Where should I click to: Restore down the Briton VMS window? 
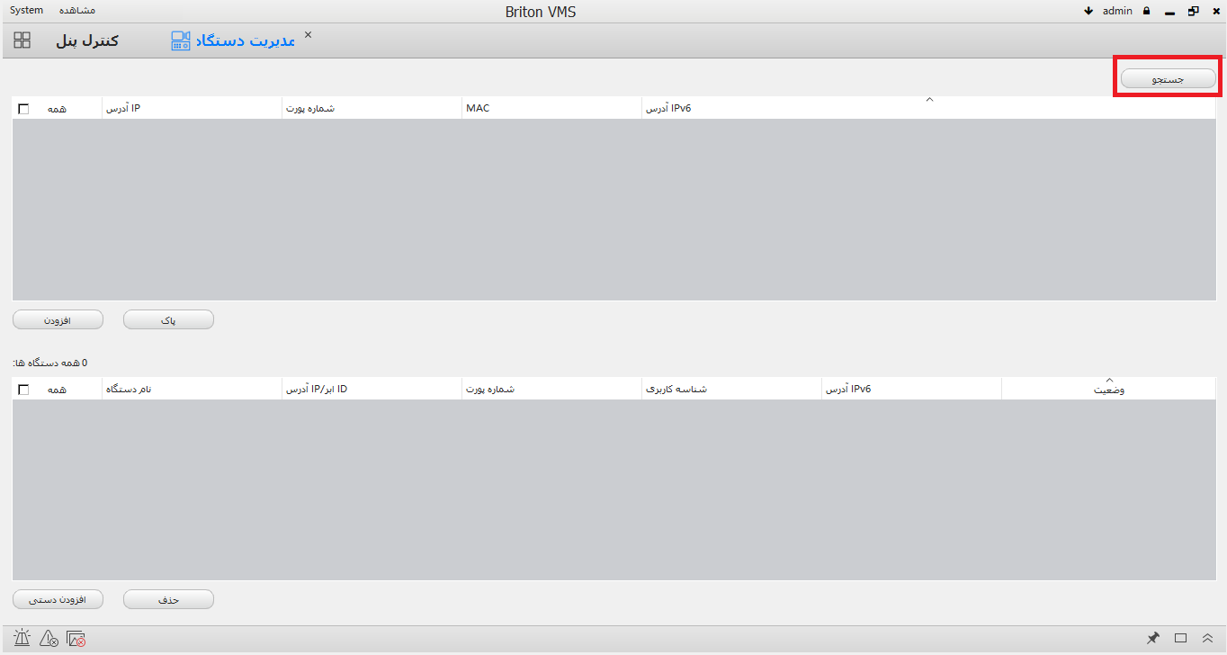[x=1193, y=11]
